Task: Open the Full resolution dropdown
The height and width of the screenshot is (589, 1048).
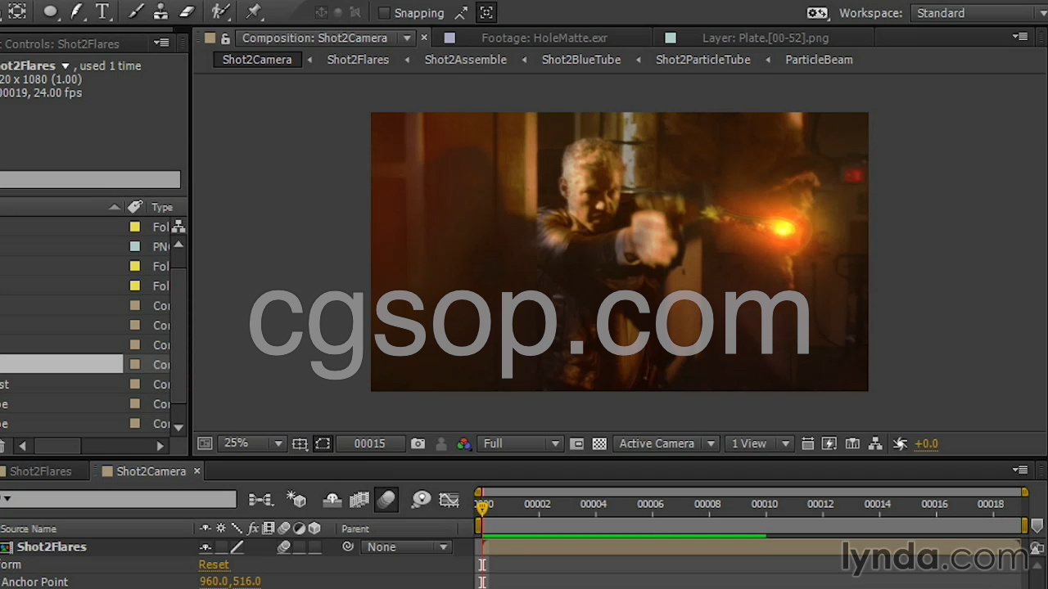Action: (521, 443)
